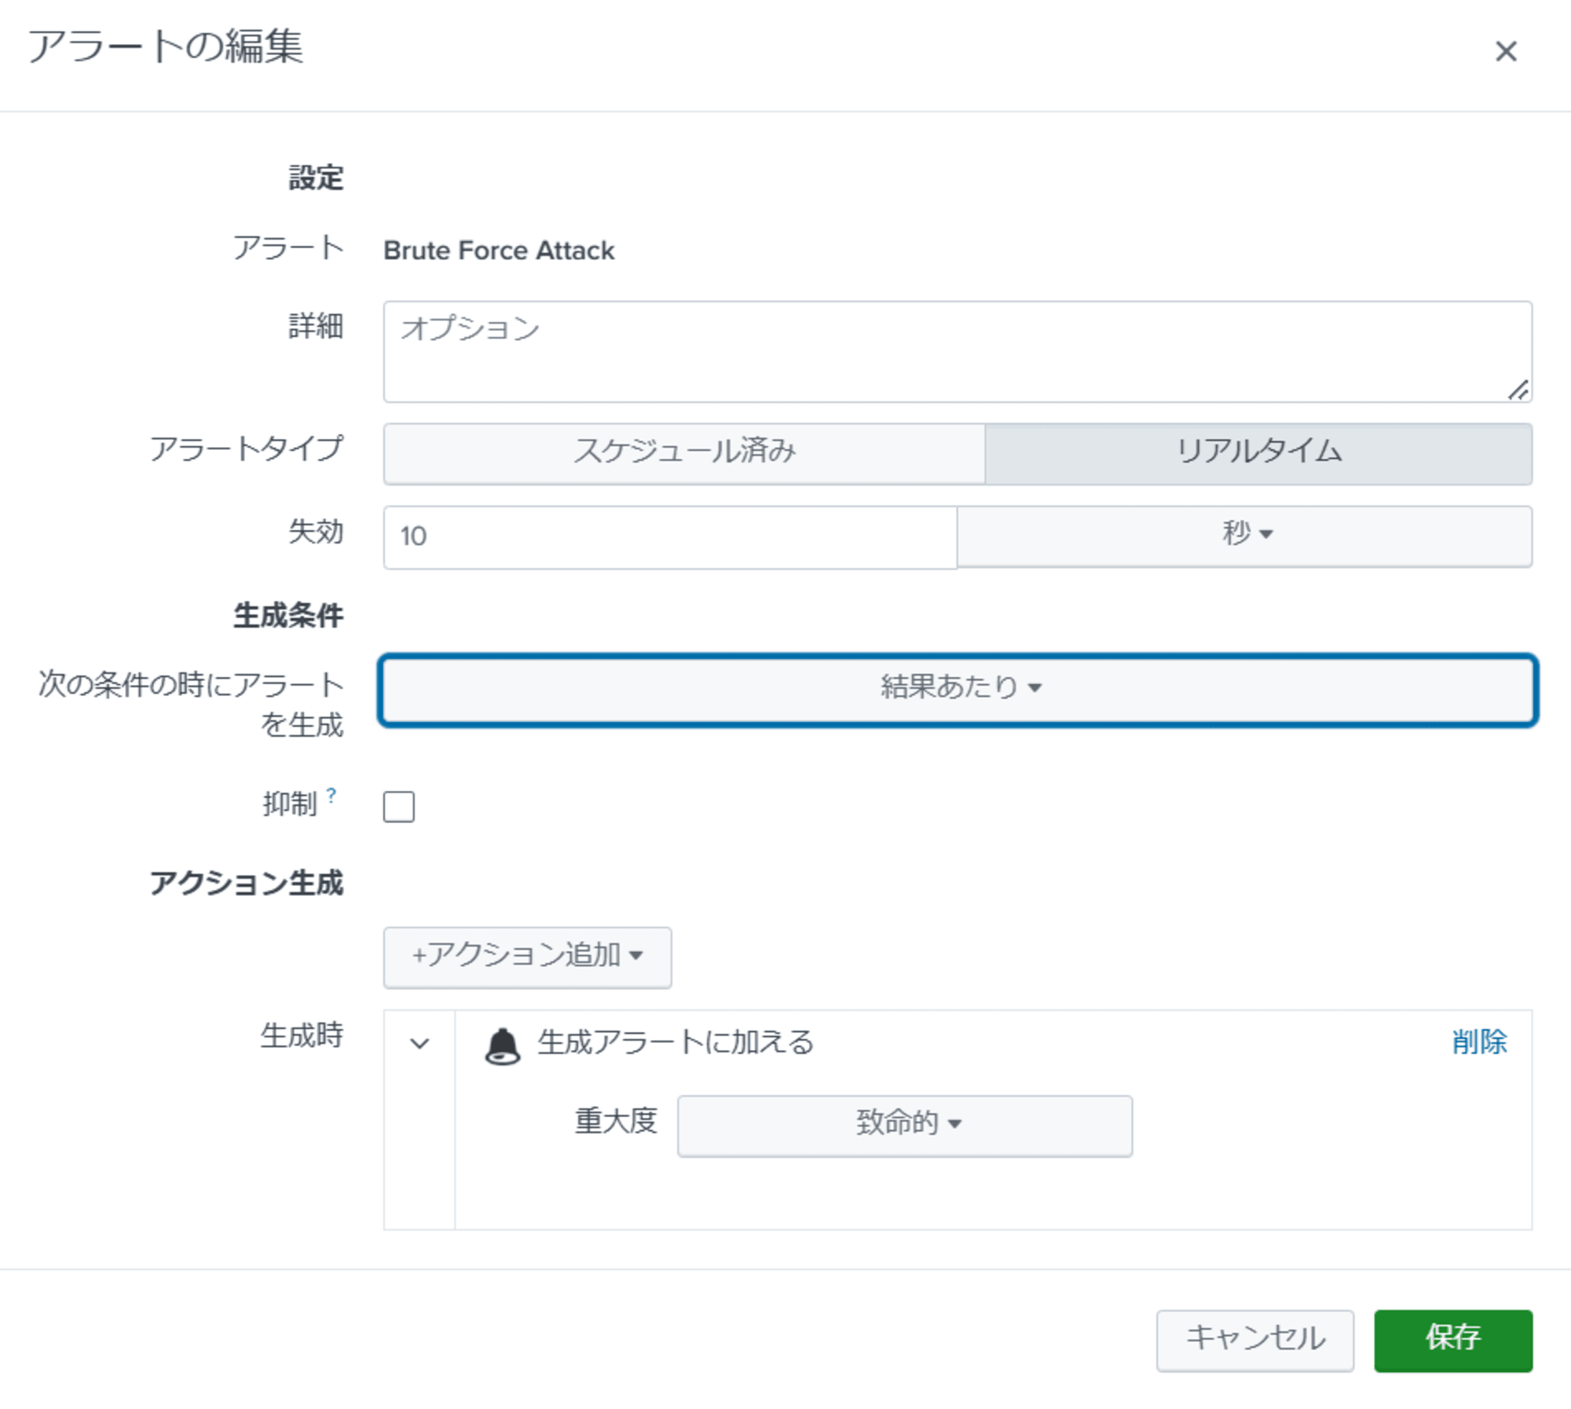Click the アクション生成 section heading
Viewport: 1571px width, 1409px height.
pos(247,883)
